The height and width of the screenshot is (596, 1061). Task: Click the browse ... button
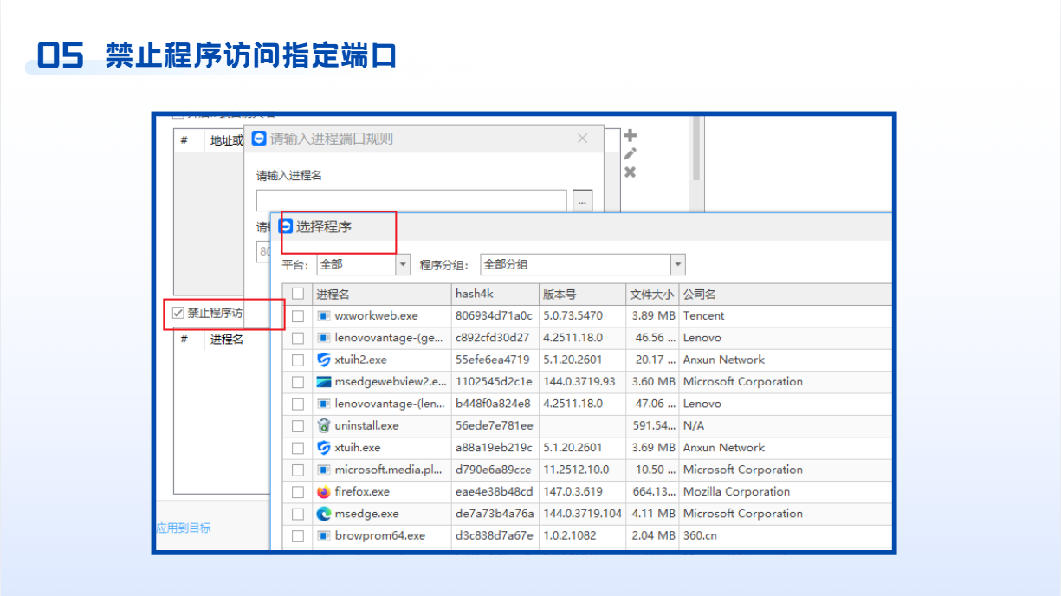coord(582,201)
